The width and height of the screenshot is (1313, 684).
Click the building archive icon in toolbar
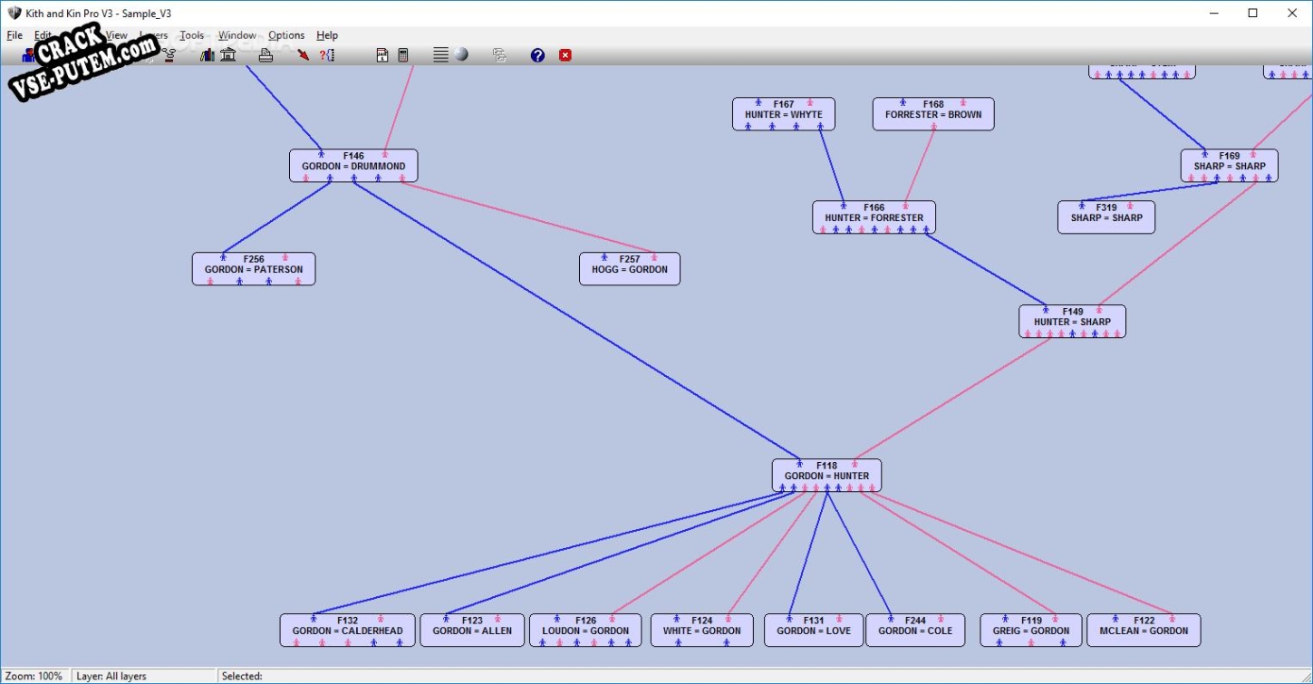[228, 55]
